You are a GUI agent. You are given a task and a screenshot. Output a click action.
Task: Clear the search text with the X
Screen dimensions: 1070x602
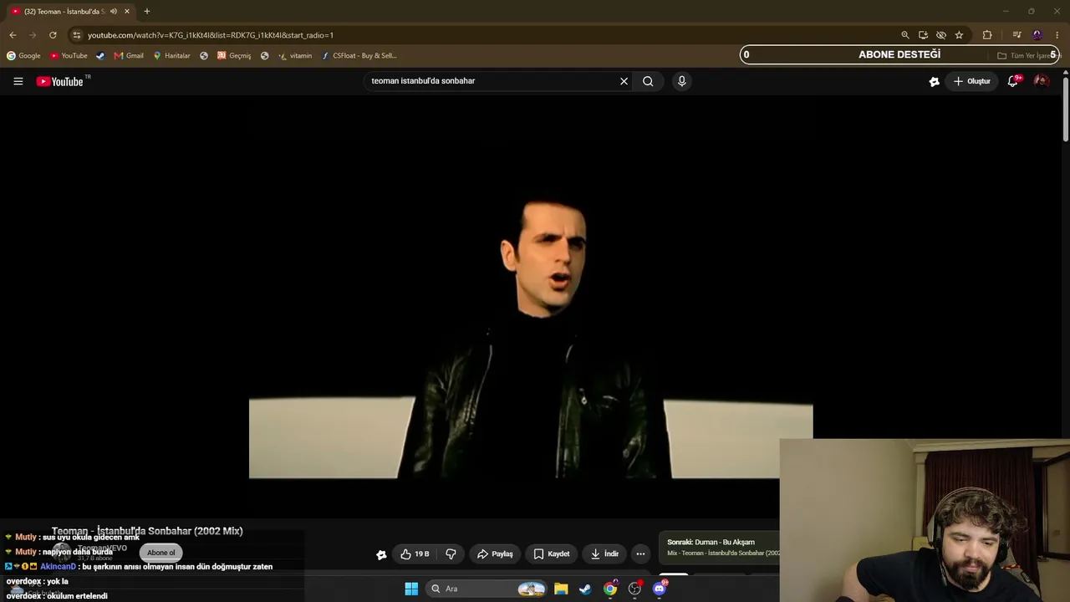[624, 81]
